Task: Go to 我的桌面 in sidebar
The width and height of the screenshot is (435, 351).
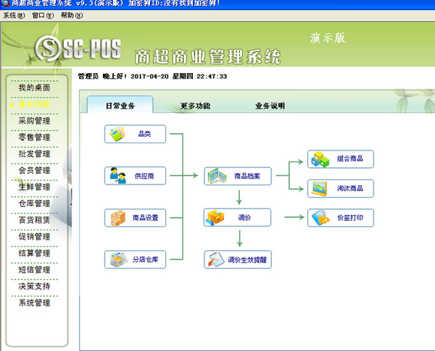Action: [x=34, y=88]
